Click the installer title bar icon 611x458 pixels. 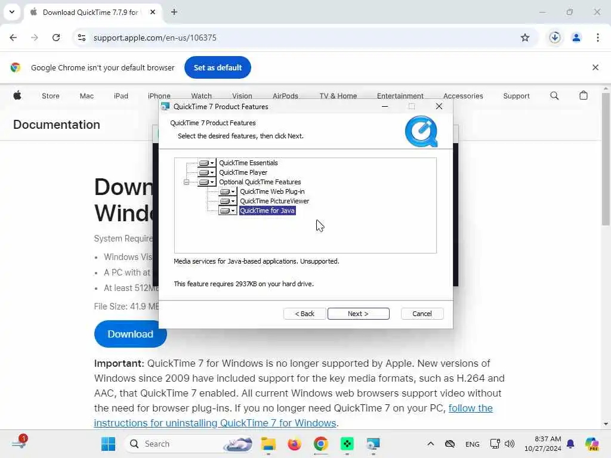166,106
